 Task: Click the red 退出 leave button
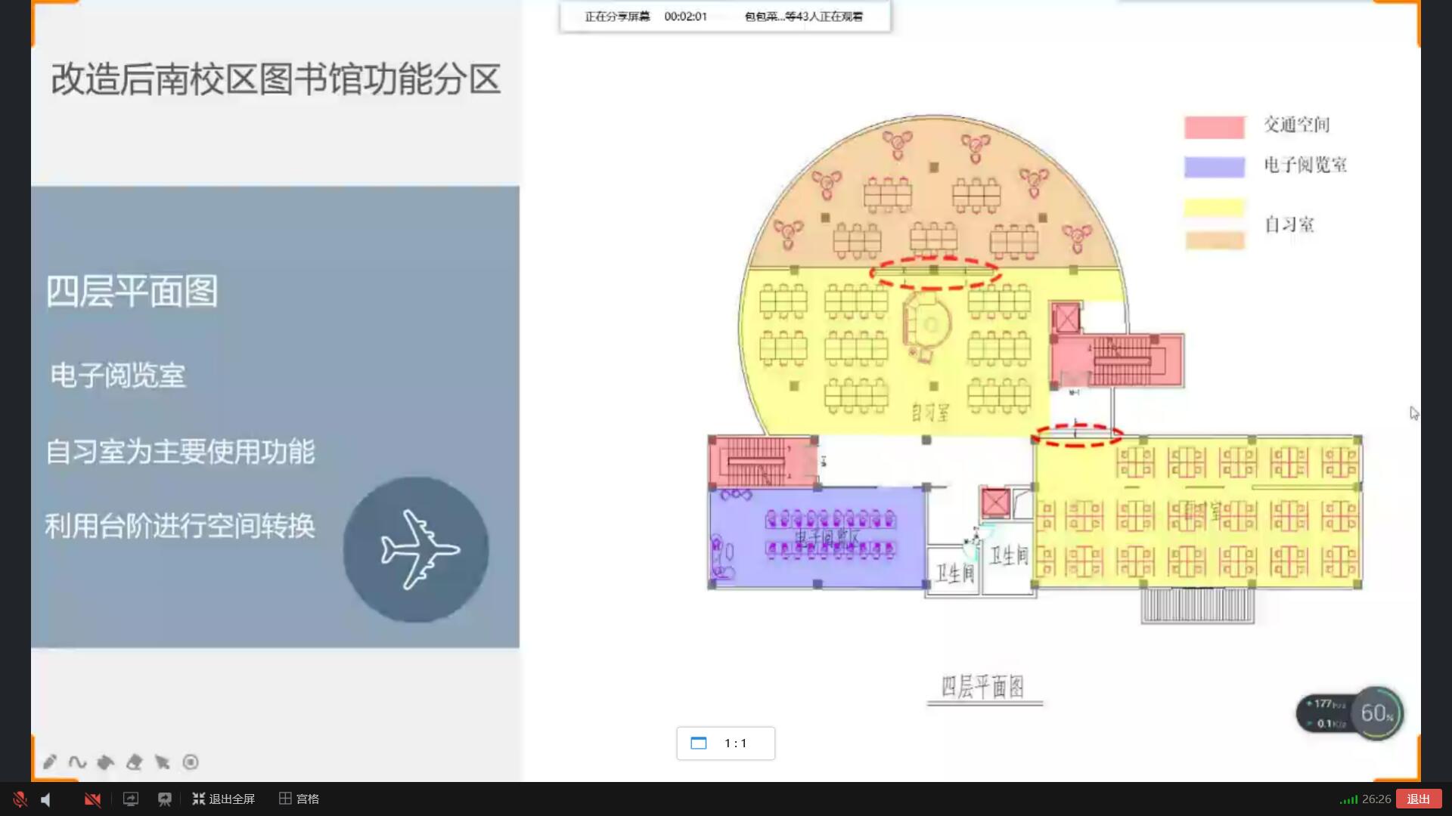(x=1418, y=799)
